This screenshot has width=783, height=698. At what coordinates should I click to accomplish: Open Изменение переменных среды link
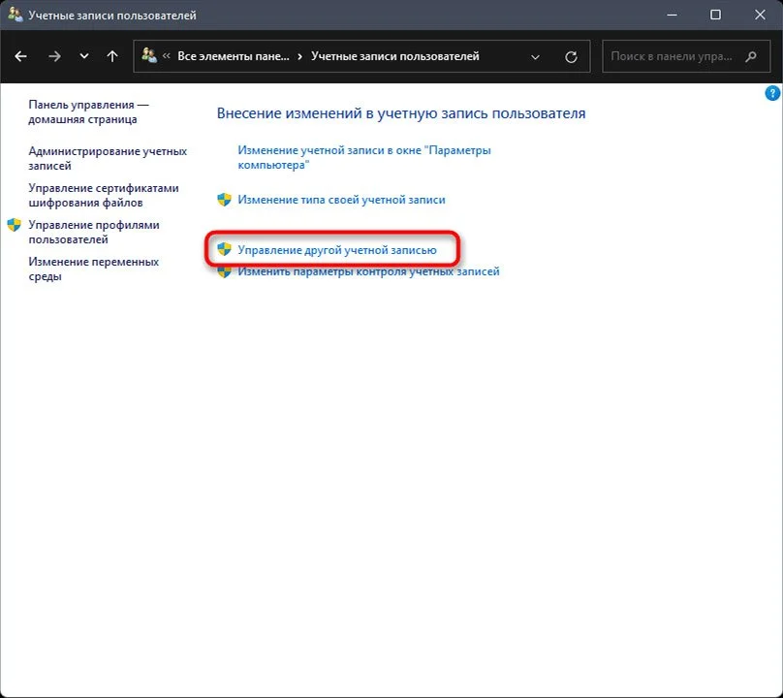pyautogui.click(x=93, y=269)
